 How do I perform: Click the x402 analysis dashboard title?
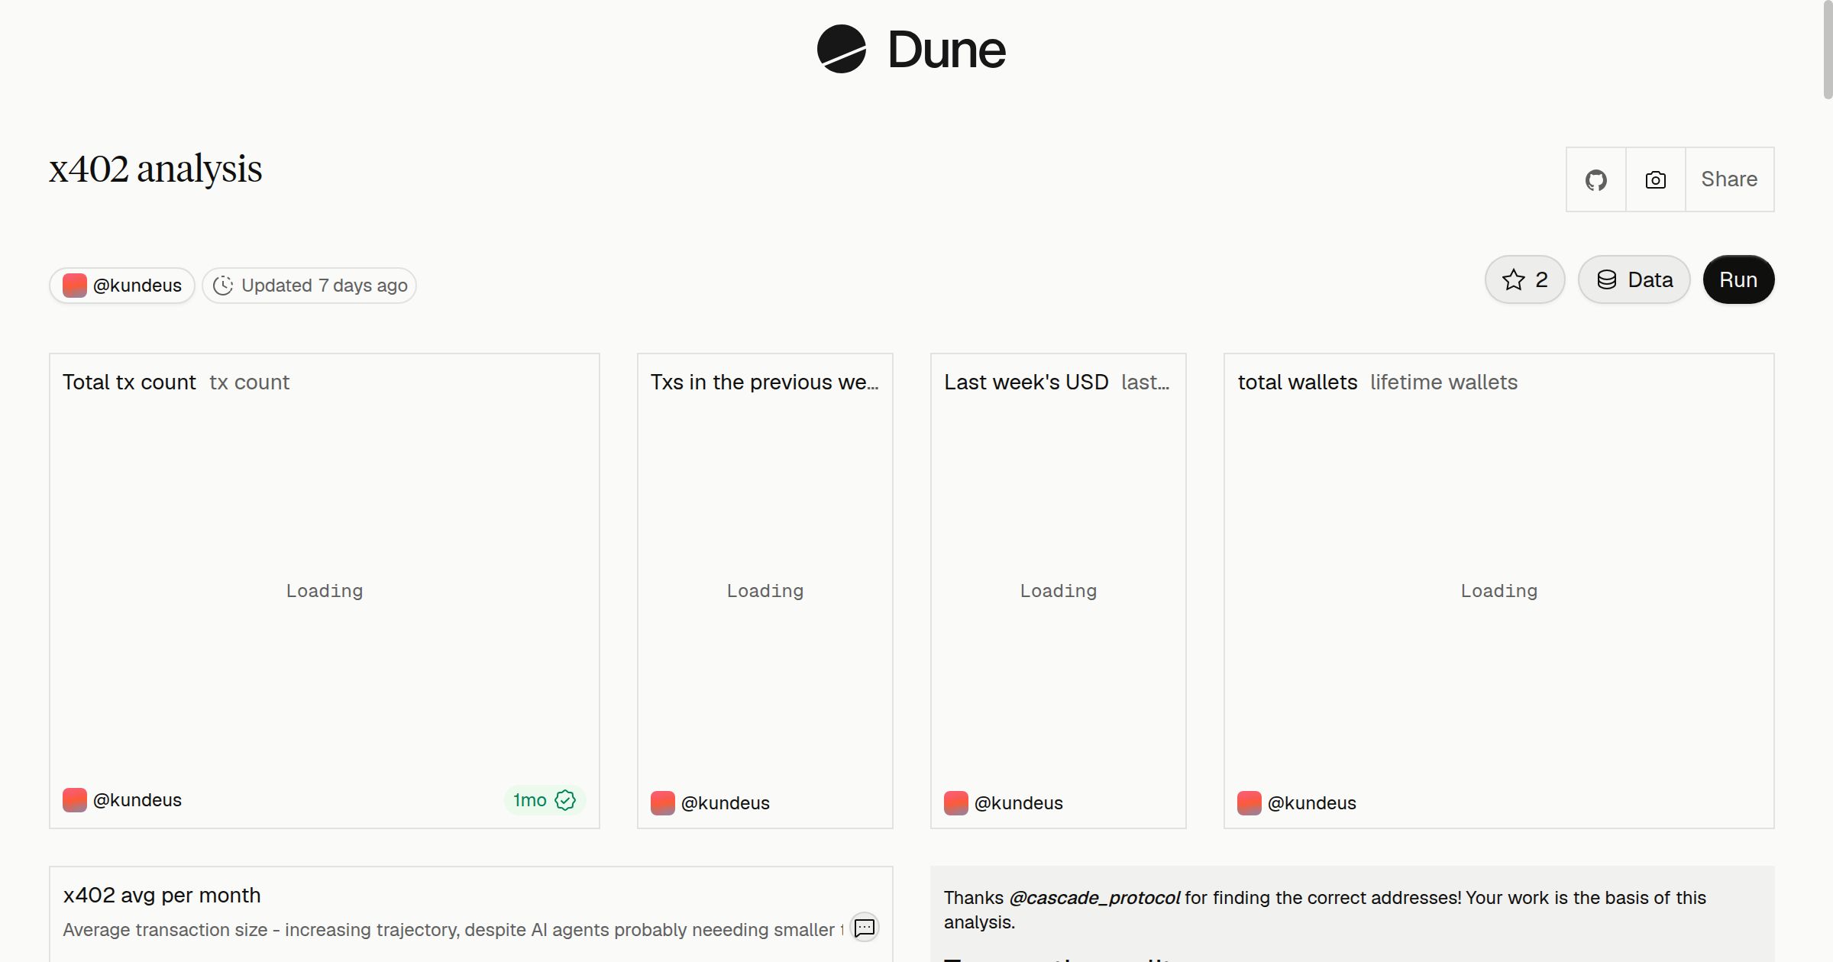156,168
